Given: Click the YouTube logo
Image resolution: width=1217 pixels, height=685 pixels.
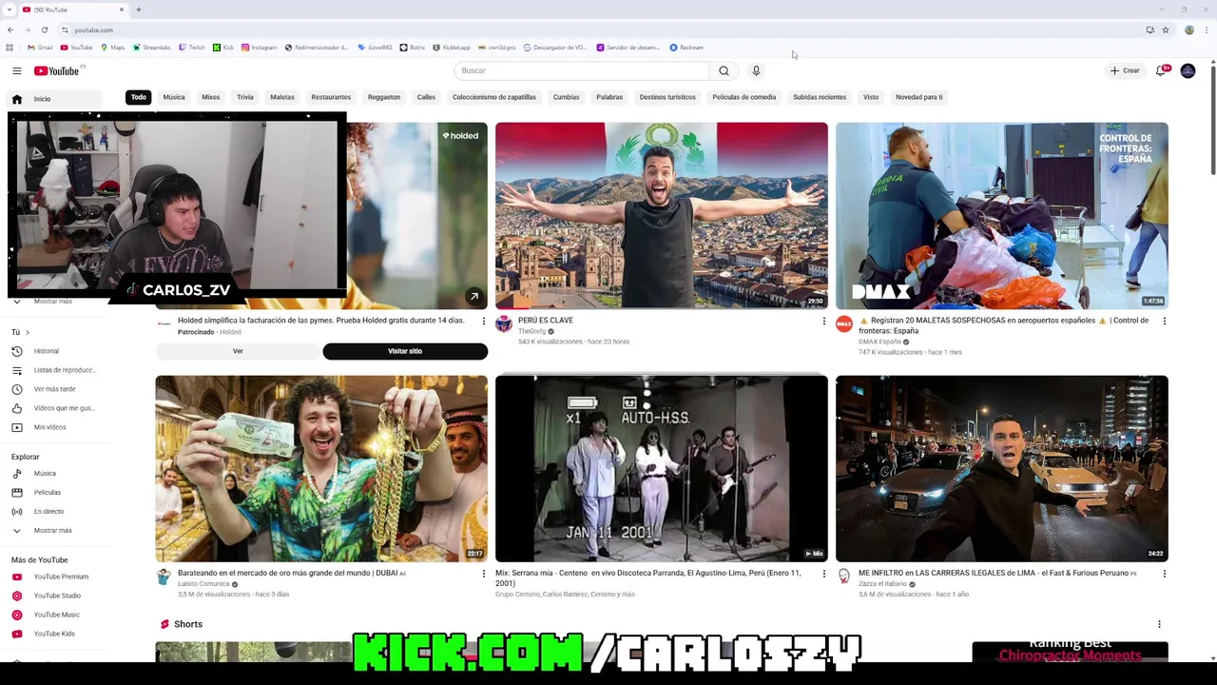Looking at the screenshot, I should 57,70.
